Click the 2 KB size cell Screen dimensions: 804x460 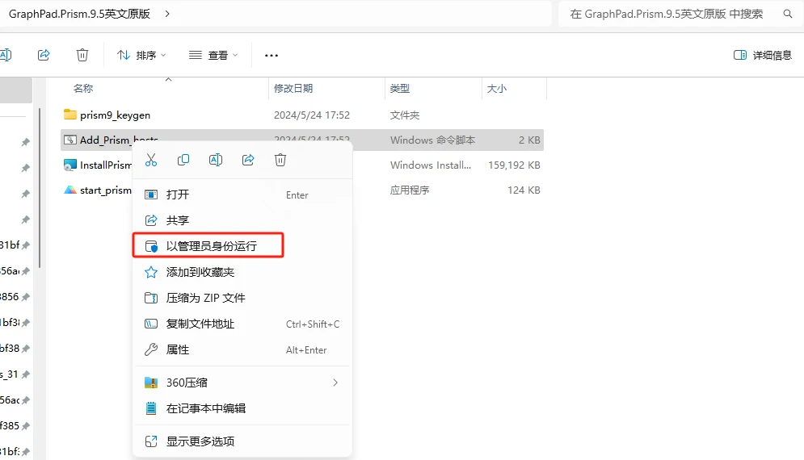[529, 140]
